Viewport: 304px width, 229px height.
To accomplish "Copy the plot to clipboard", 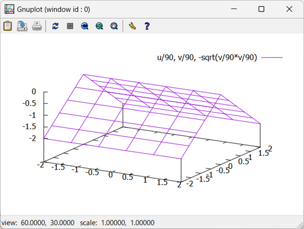I will 8,26.
